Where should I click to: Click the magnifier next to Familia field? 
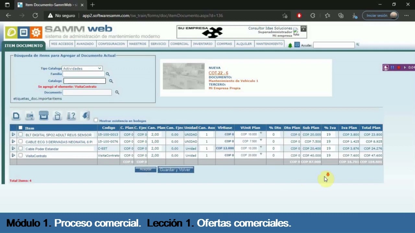pos(108,74)
